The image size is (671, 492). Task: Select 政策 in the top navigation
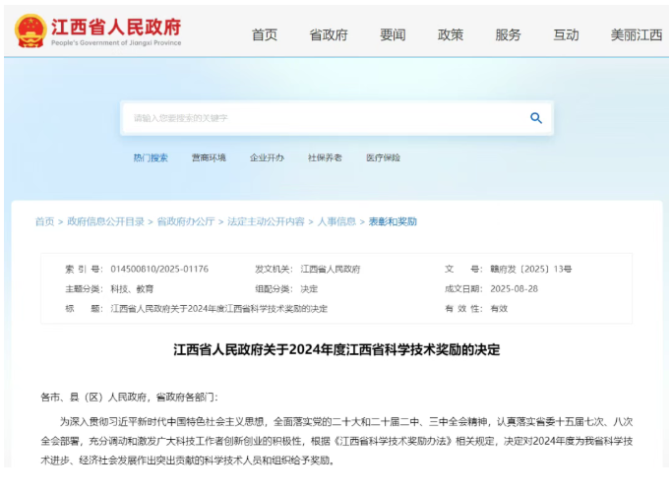(451, 34)
